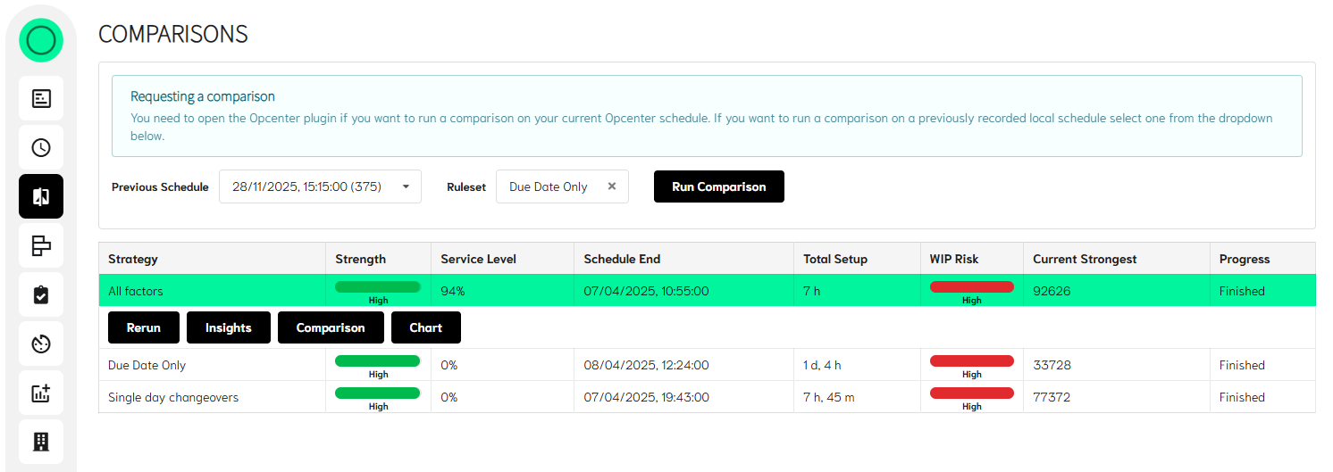This screenshot has width=1333, height=472.
Task: Select the Due Date Only strategy row
Action: pyautogui.click(x=707, y=365)
